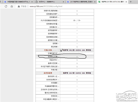The image size is (138, 102).
Task: Open a new tab with plus icon
Action: [x=131, y=2]
